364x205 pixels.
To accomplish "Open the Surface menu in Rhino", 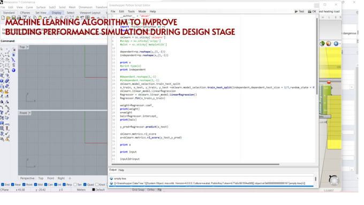I will (41, 7).
